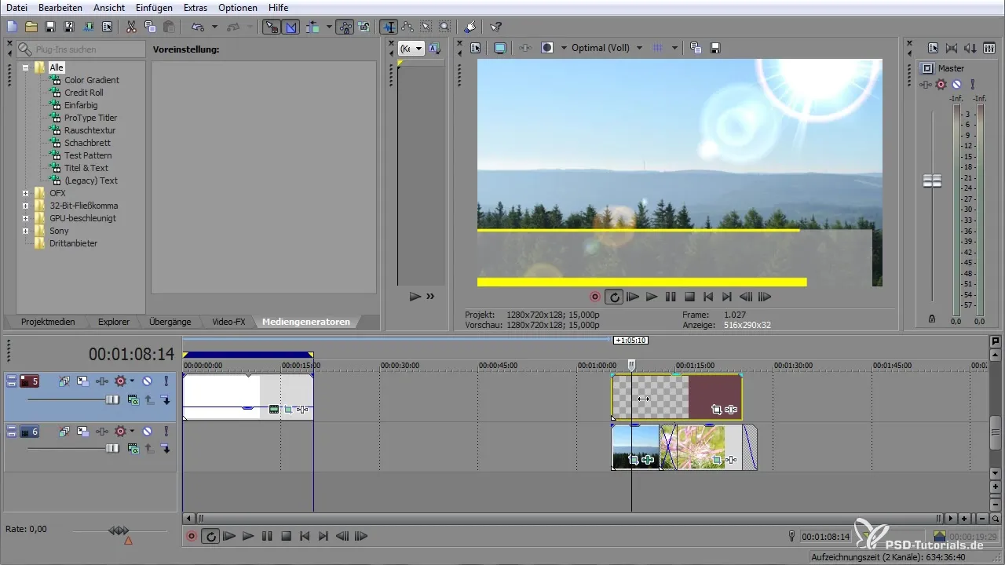Mute track 5
This screenshot has width=1005, height=565.
(x=147, y=381)
